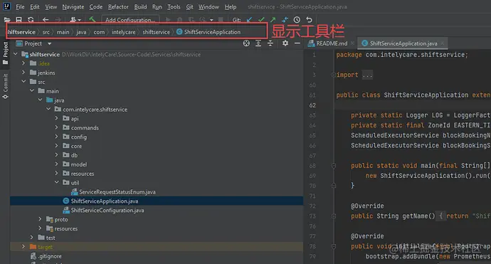Open the File menu
Screen dimensions: 491x264
[20, 6]
